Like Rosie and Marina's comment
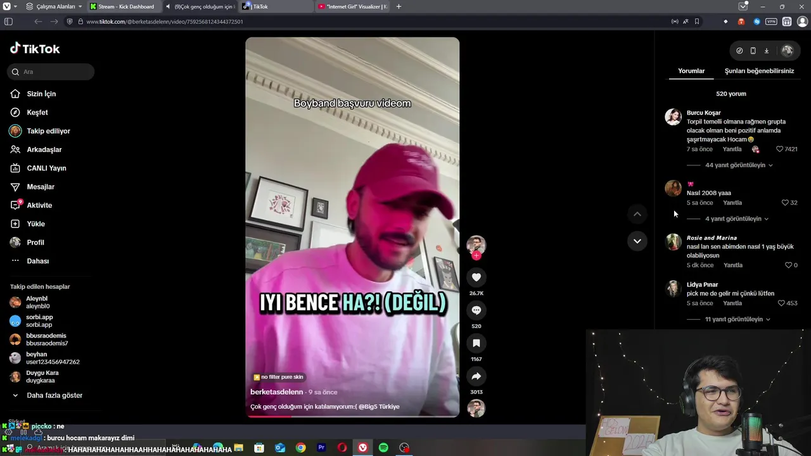 pyautogui.click(x=788, y=265)
